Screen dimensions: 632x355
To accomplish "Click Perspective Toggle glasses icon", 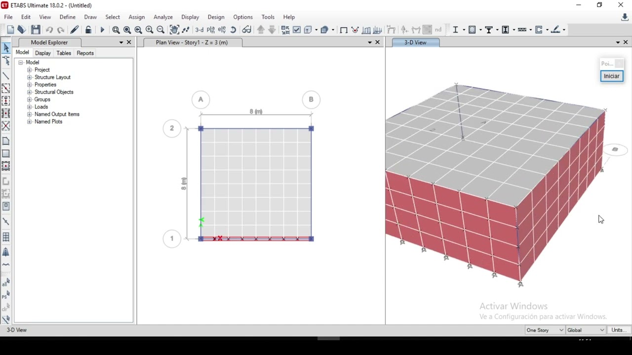I will pos(246,30).
